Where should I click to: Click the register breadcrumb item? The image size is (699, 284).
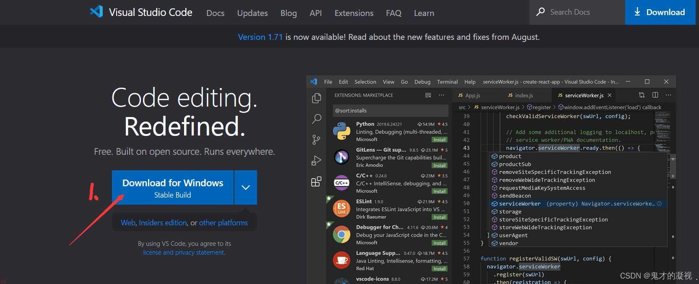click(539, 107)
